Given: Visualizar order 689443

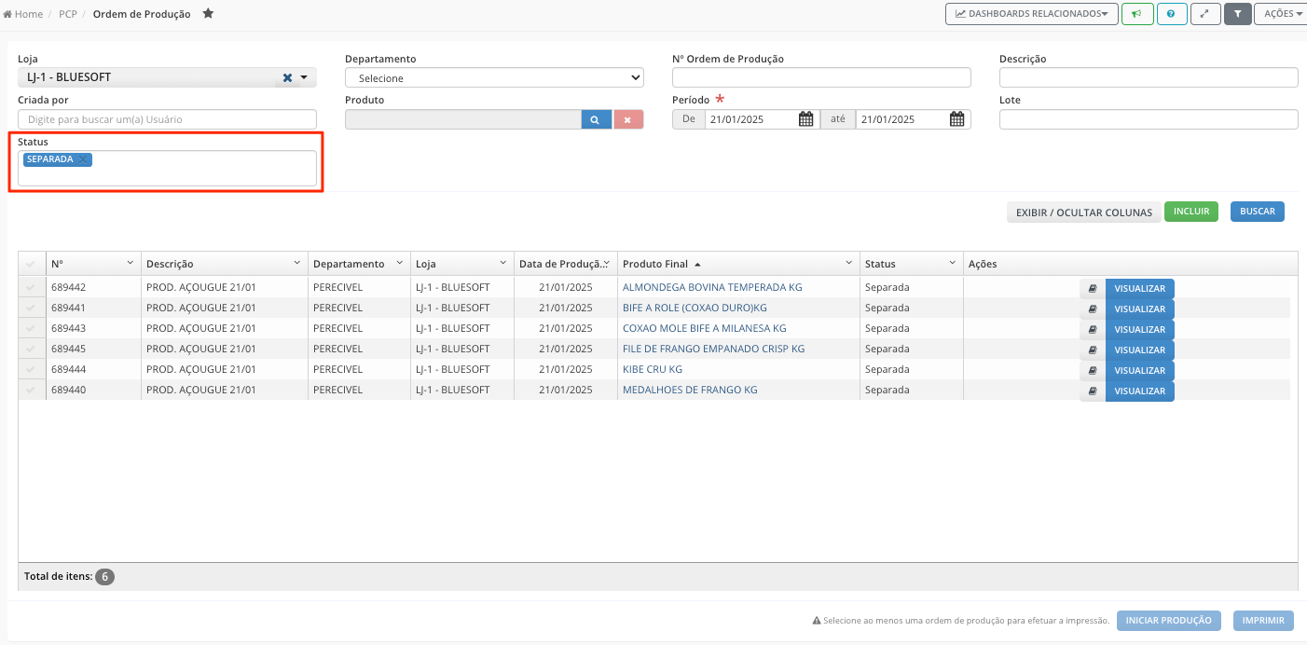Looking at the screenshot, I should click(x=1140, y=330).
